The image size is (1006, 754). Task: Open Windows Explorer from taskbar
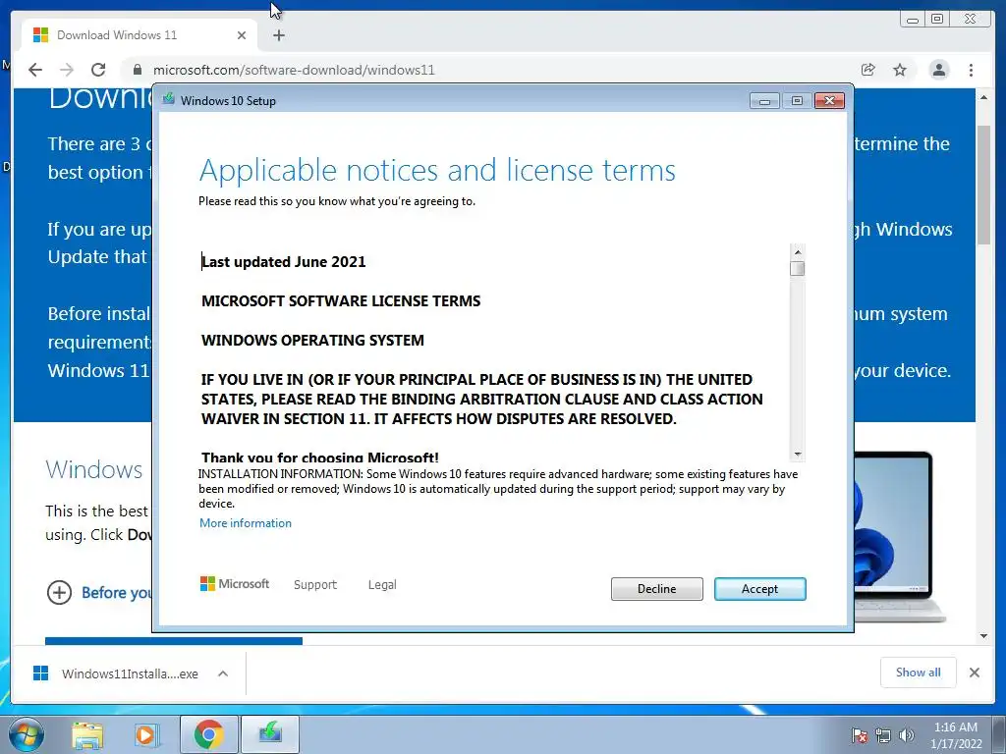(x=87, y=734)
